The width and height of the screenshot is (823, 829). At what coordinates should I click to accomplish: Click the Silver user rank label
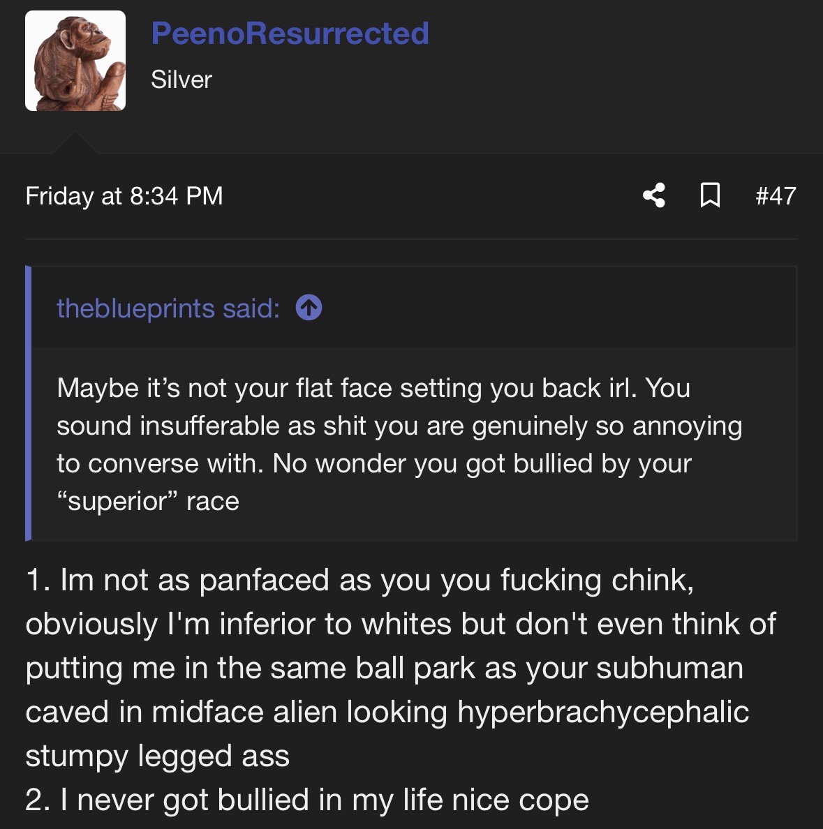point(181,80)
